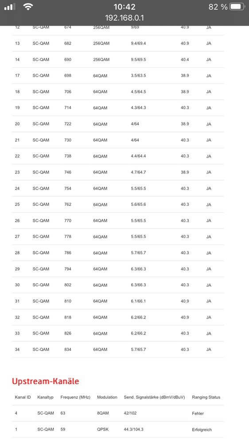Click the Frequenz (MHz) column header
Viewport: 249px width, 442px height.
coord(75,397)
